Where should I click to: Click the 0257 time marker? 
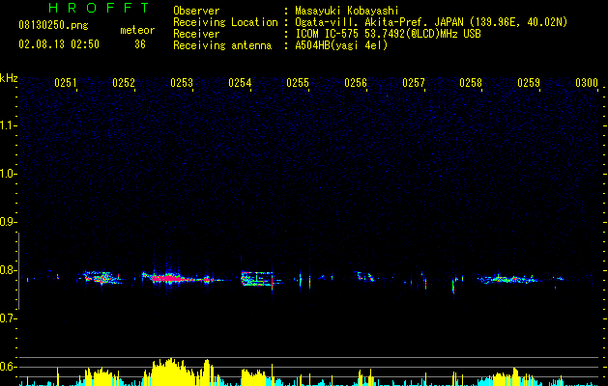[x=414, y=83]
